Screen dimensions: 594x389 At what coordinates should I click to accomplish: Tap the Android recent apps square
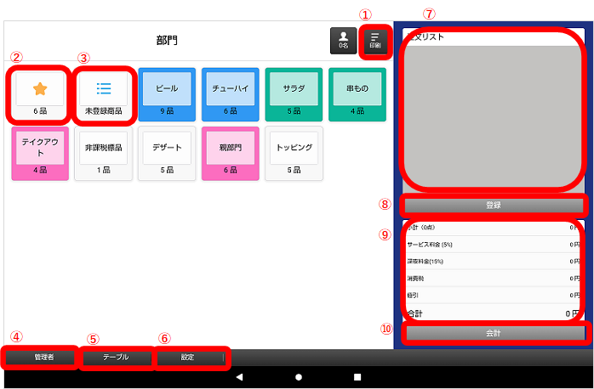(357, 376)
